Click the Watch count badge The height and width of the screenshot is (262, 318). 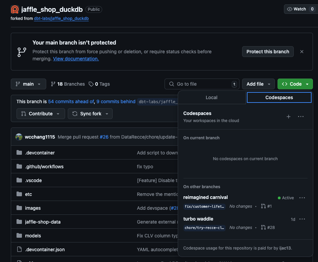pos(312,9)
